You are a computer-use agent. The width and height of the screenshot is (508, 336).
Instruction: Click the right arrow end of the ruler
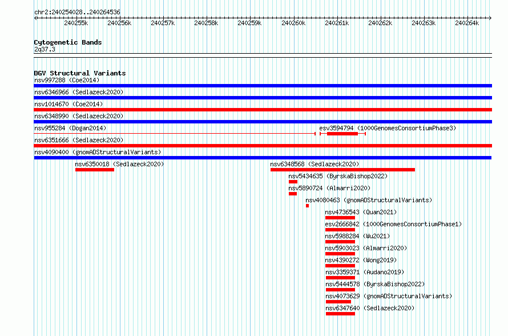click(x=490, y=18)
